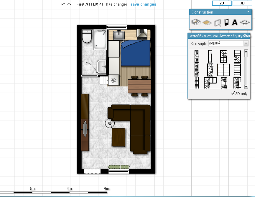Collapse the Construction panel
This screenshot has width=255, height=197.
click(248, 12)
